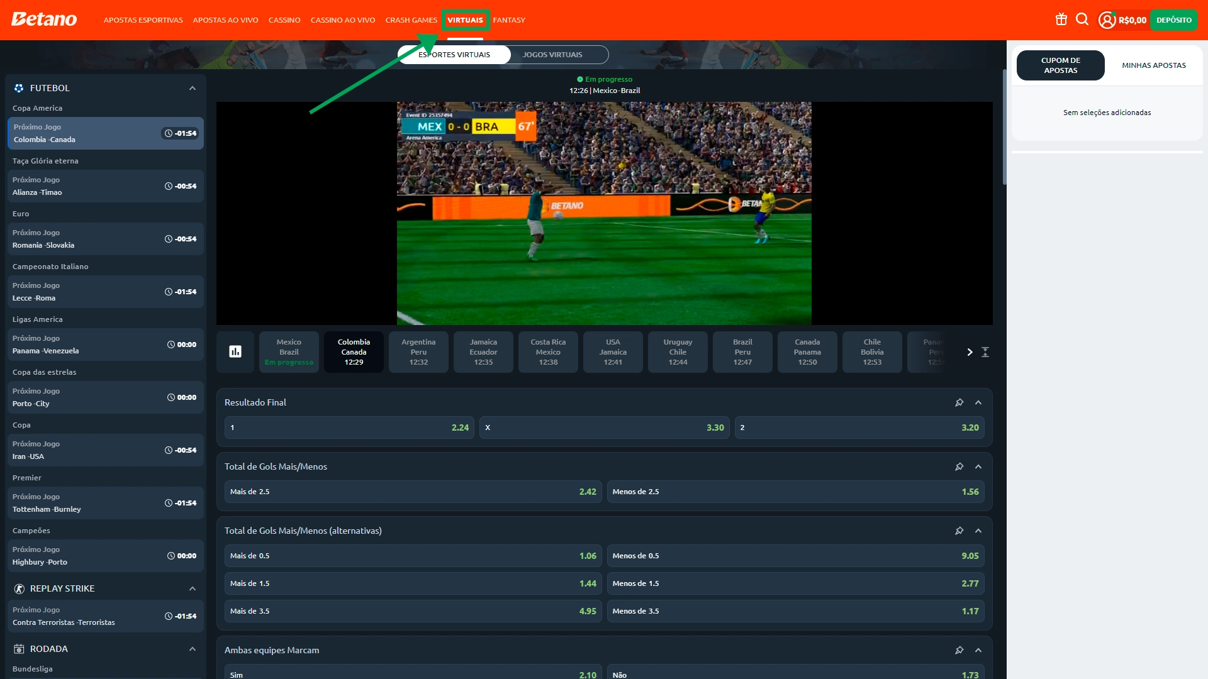
Task: Click the virtual match video player
Action: click(x=604, y=213)
